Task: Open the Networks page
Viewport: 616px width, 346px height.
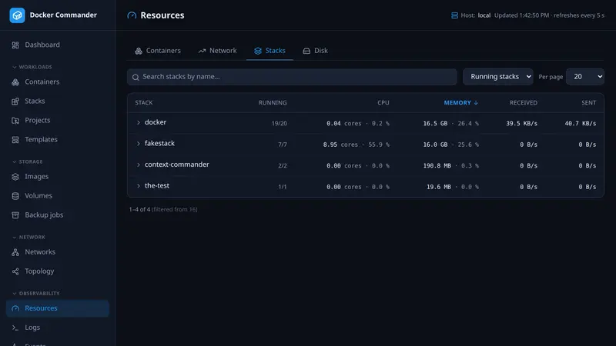Action: pyautogui.click(x=57, y=252)
